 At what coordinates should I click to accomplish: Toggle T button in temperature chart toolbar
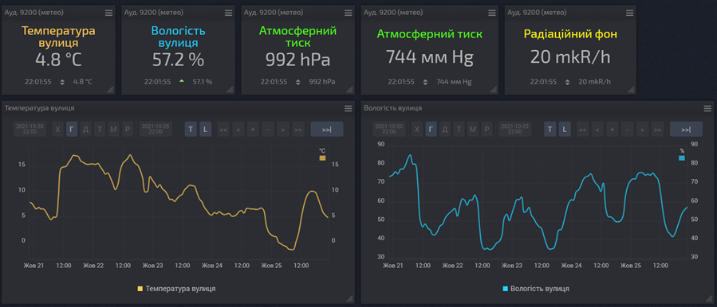tap(191, 129)
